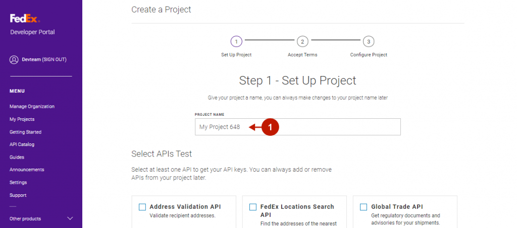
Task: Click the FedEx Locations Search API title
Action: tap(297, 210)
